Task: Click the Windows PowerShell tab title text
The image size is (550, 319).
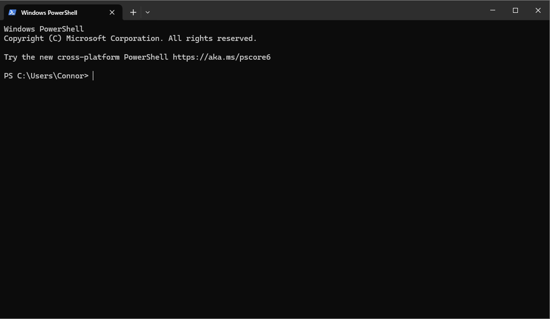Action: (x=49, y=12)
